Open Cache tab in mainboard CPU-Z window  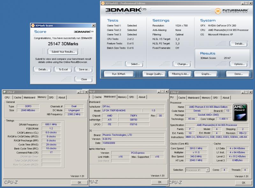(x=98, y=97)
